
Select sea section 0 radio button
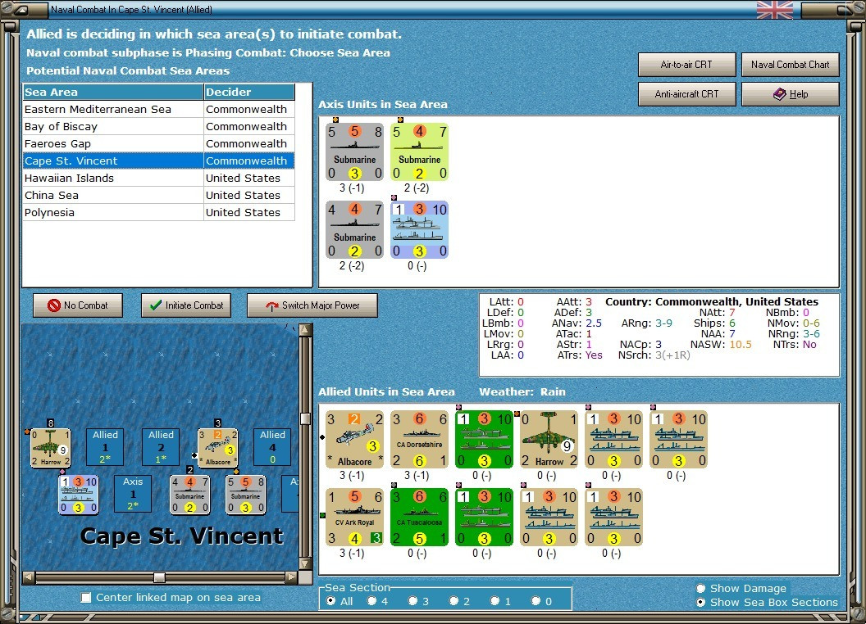coord(536,601)
